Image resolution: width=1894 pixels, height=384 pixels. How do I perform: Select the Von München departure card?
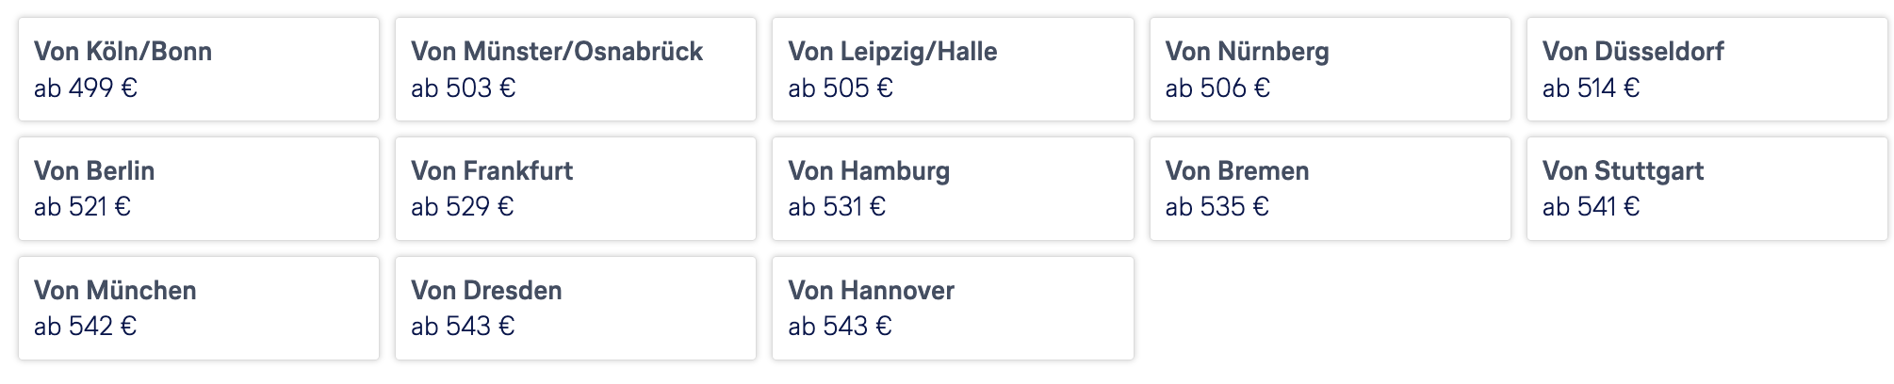pos(198,308)
